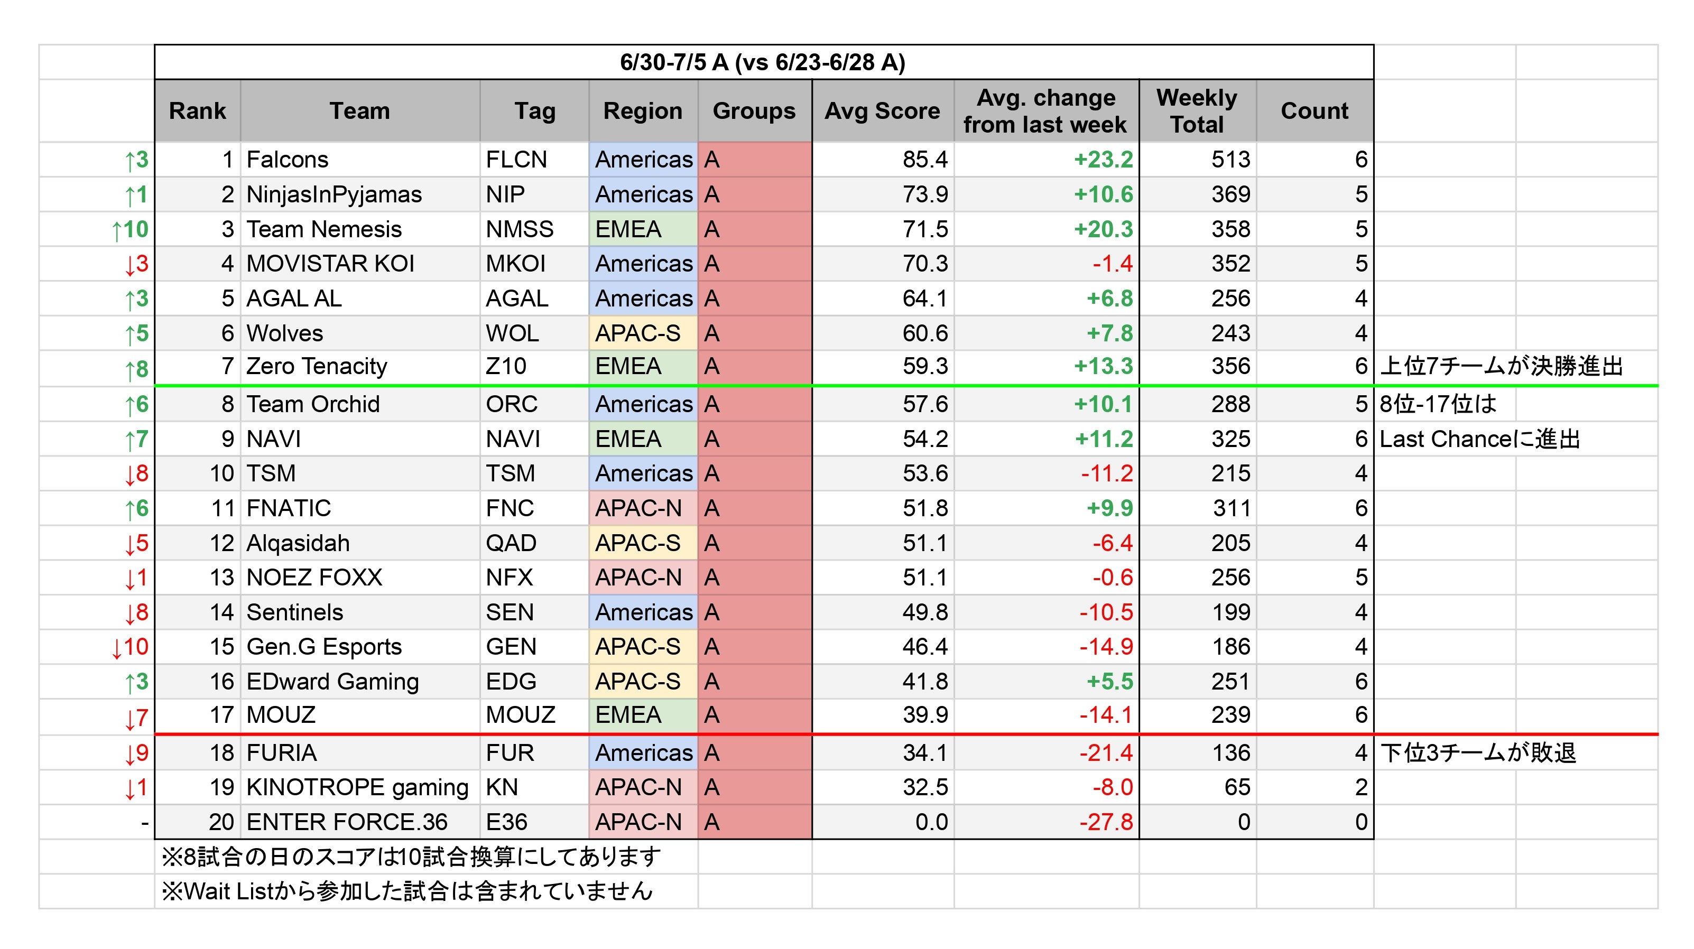Click the 'QAD' tag cell
Screen dimensions: 1694x949
tap(535, 543)
